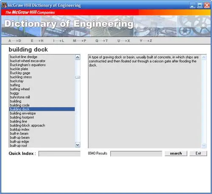This screenshot has width=212, height=194.
Task: Maximize the dictionary window
Action: coord(200,6)
